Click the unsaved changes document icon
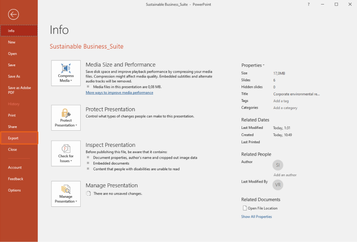 click(88, 193)
